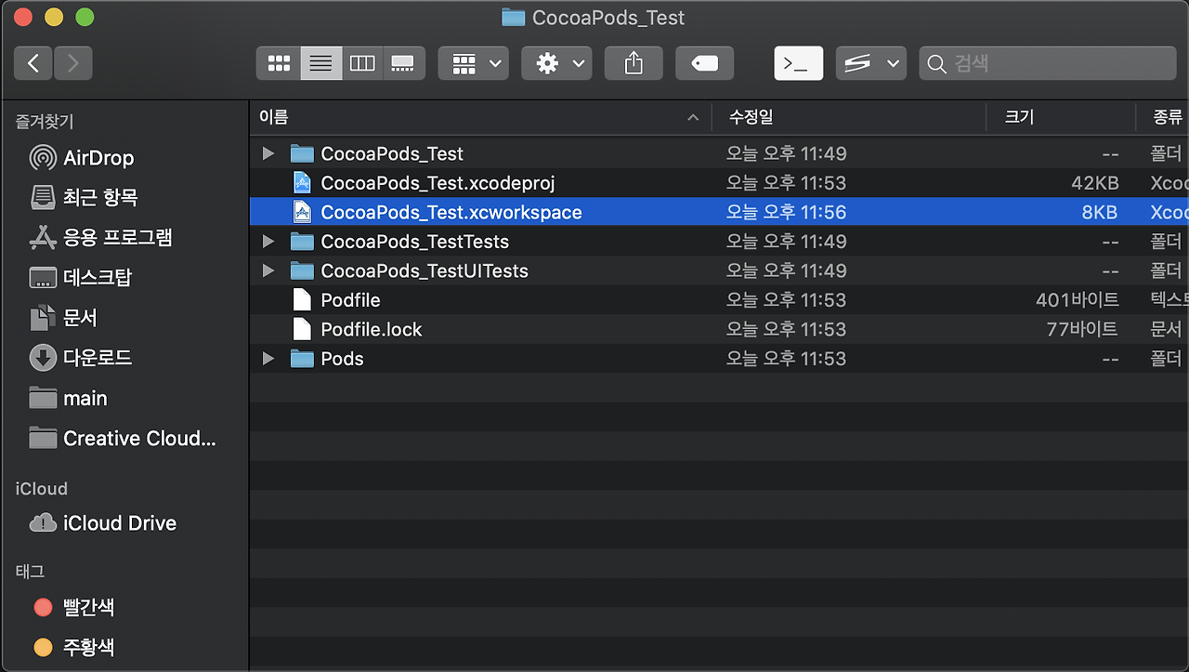Select the CocoaPods_Test folder icon

301,153
